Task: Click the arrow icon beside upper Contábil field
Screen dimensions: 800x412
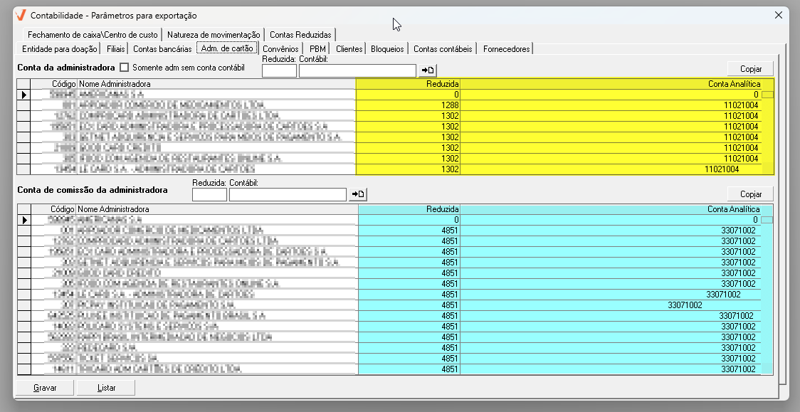Action: click(428, 70)
